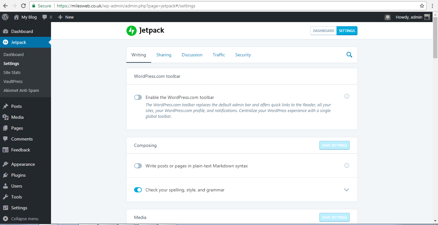
Task: Open VaultPress submenu item
Action: (x=13, y=81)
